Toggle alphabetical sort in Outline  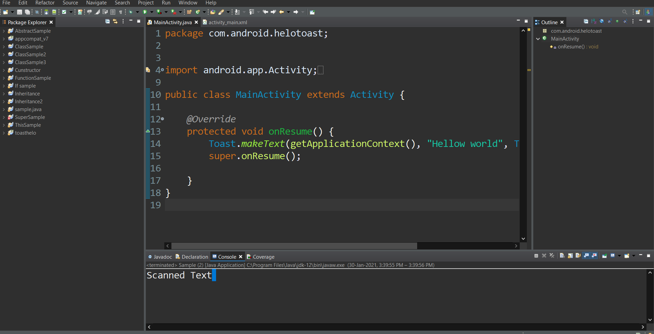point(594,21)
